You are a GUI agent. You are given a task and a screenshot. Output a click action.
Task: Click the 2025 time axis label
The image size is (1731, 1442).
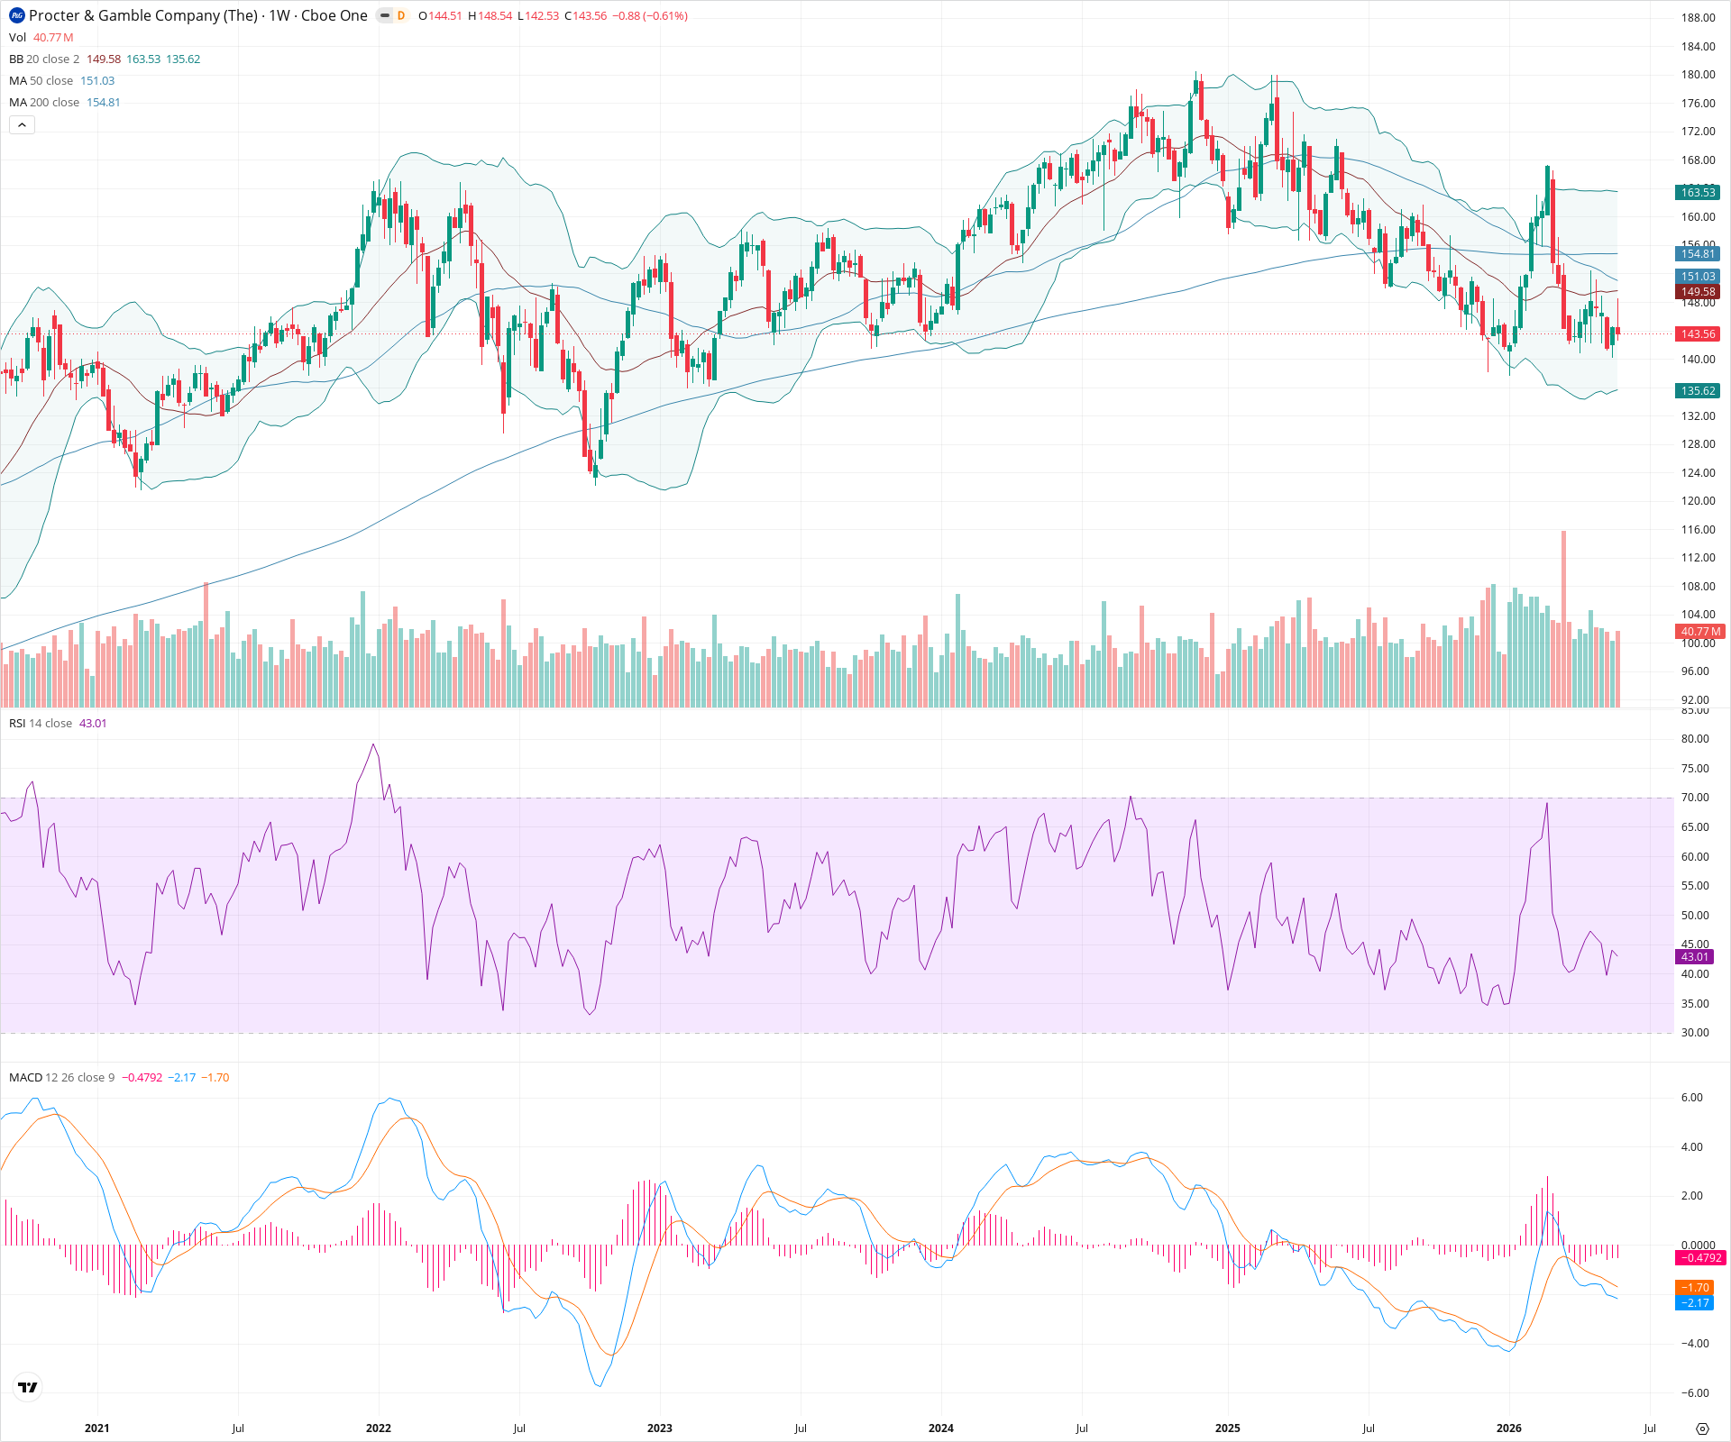point(1227,1428)
